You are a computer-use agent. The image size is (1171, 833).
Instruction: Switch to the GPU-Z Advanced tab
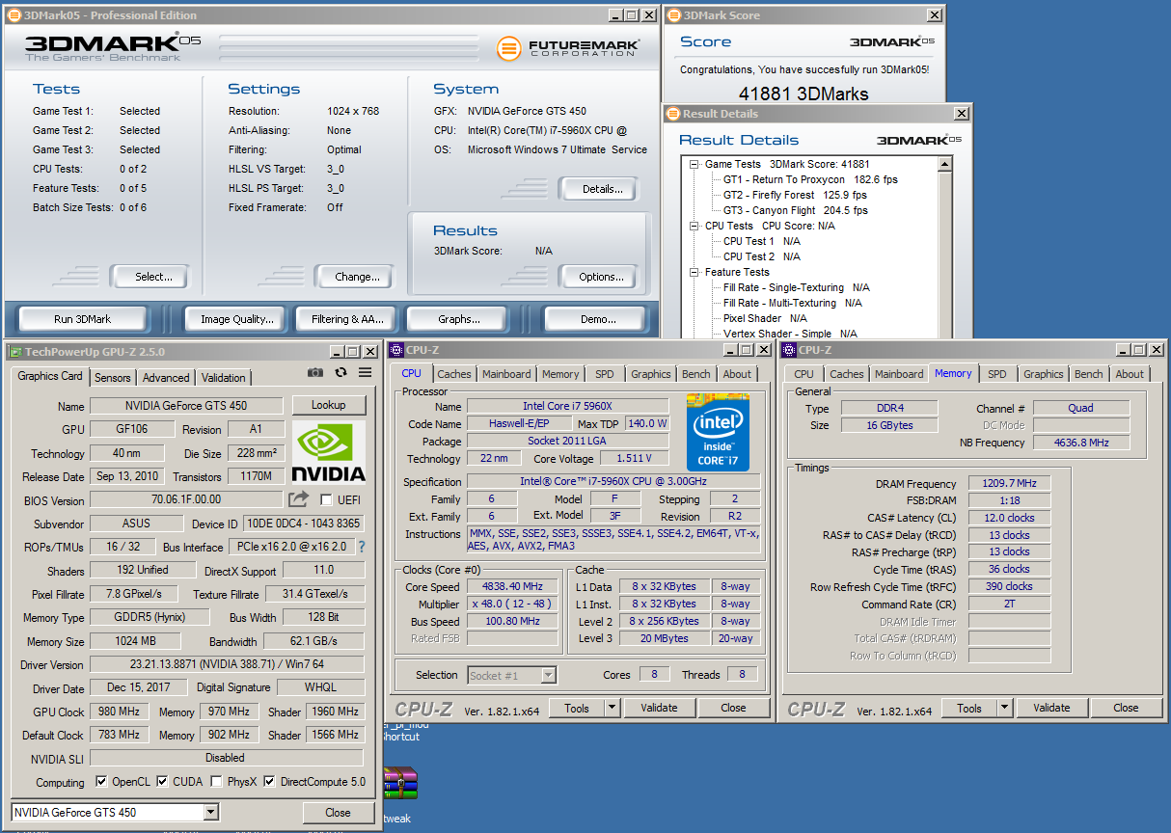[166, 378]
